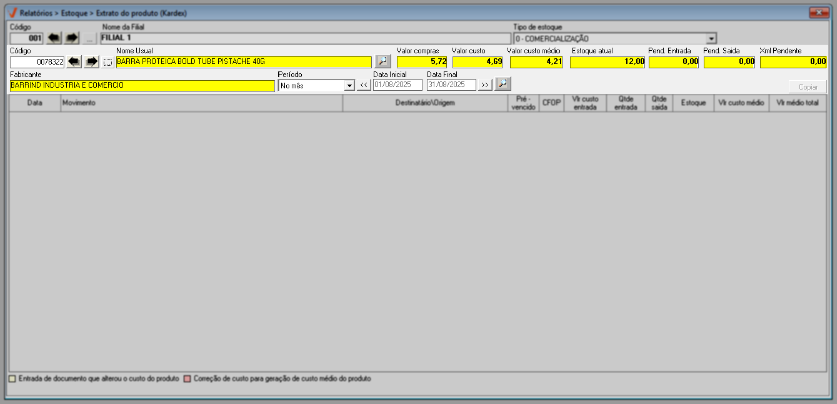Viewport: 837px width, 404px height.
Task: Click the 'Xml Pendente' label
Action: click(x=780, y=51)
